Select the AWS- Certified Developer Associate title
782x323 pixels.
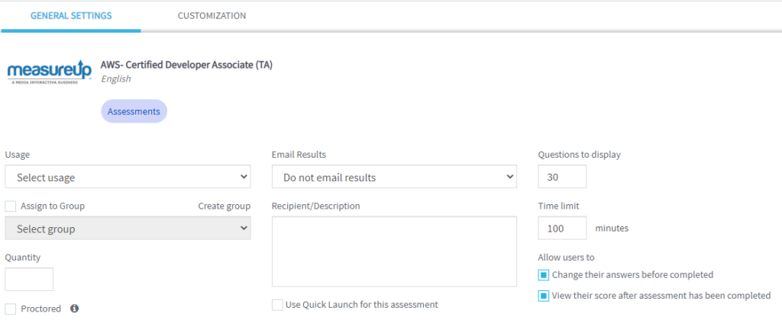coord(186,66)
